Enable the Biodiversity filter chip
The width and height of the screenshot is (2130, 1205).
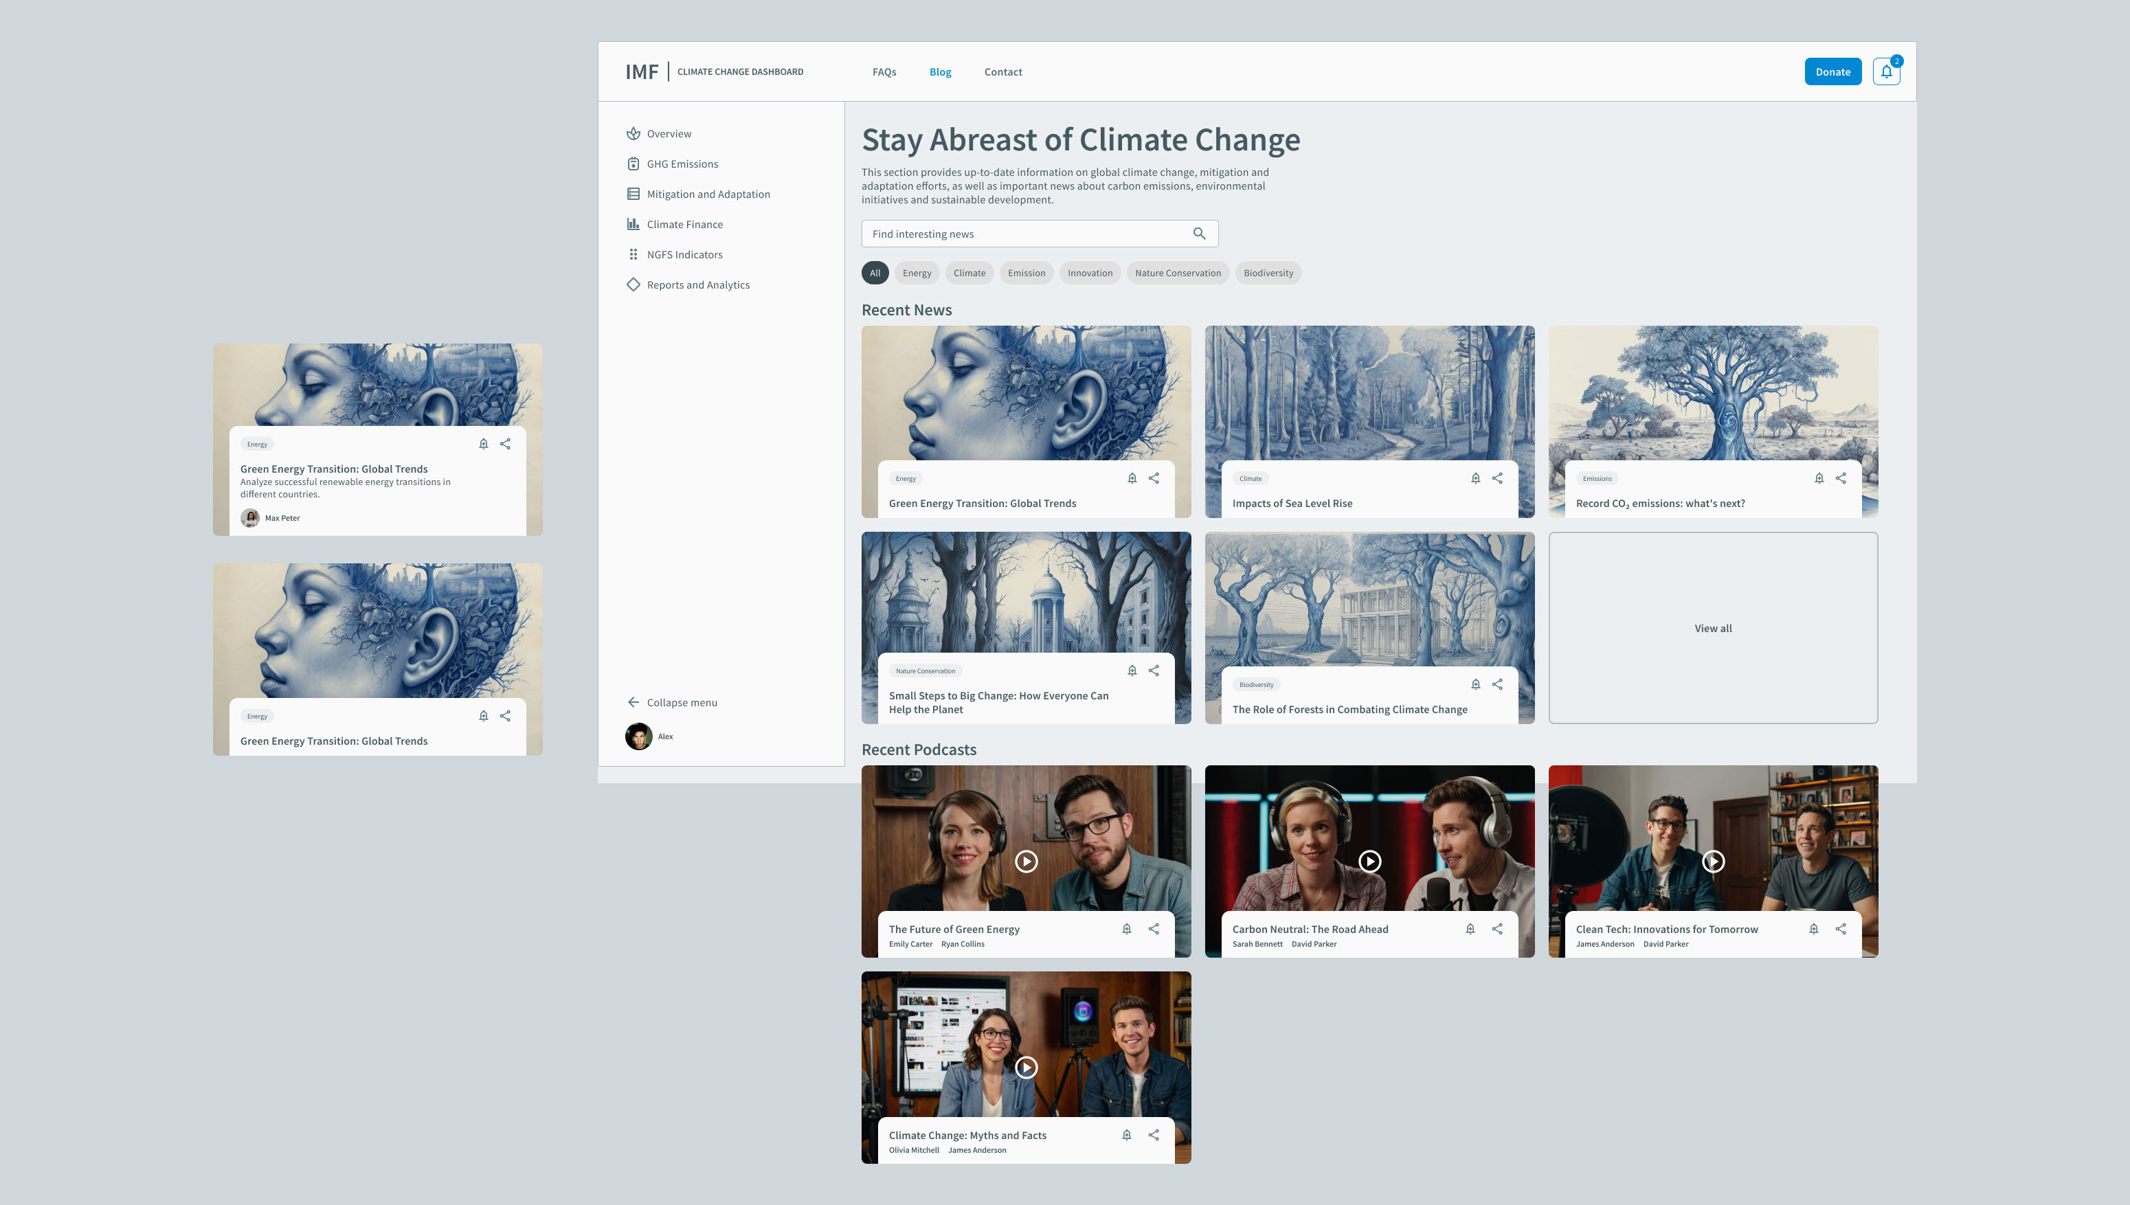pyautogui.click(x=1268, y=273)
